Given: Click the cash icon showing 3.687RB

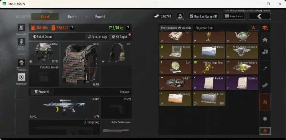Looking at the screenshot, I should click(x=156, y=16).
